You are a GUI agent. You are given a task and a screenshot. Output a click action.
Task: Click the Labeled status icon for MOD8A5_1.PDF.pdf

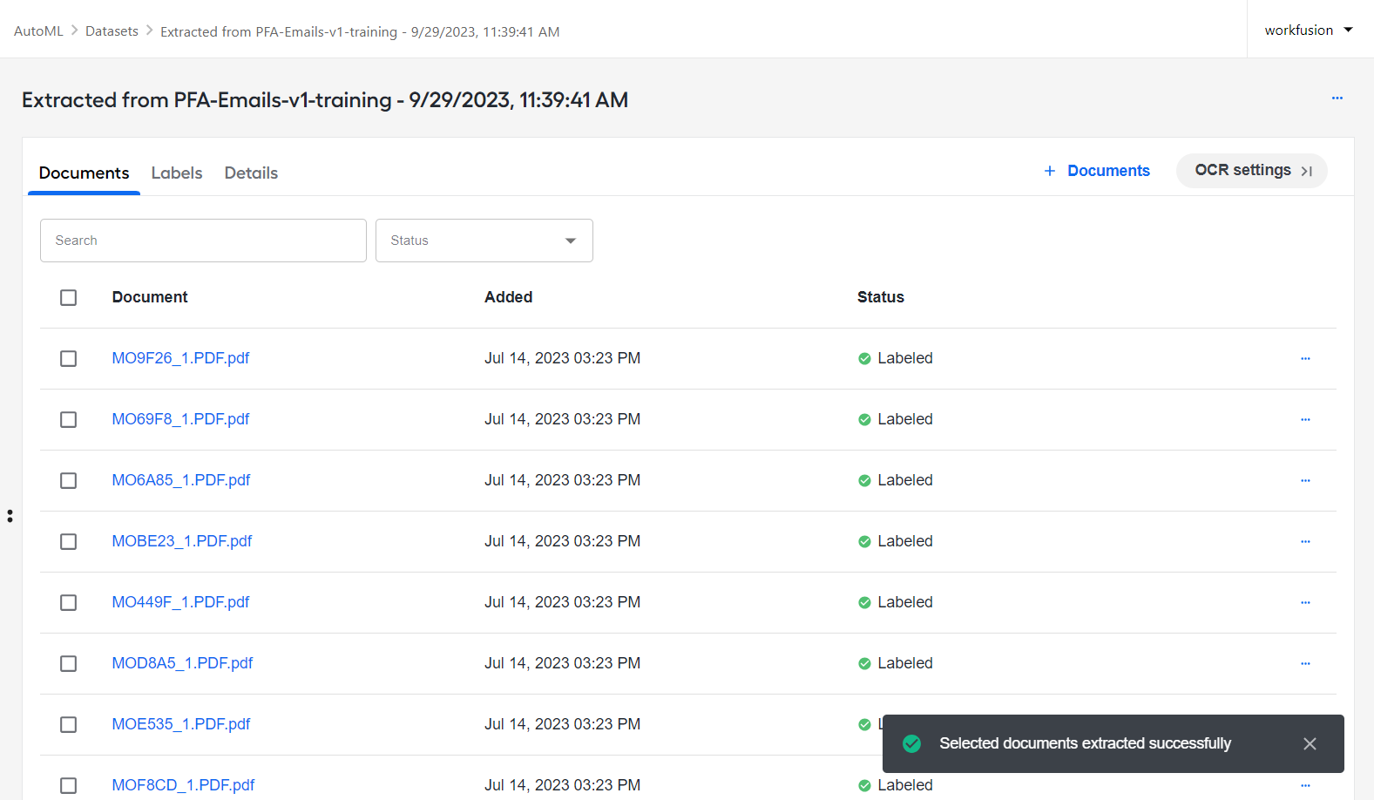[864, 663]
